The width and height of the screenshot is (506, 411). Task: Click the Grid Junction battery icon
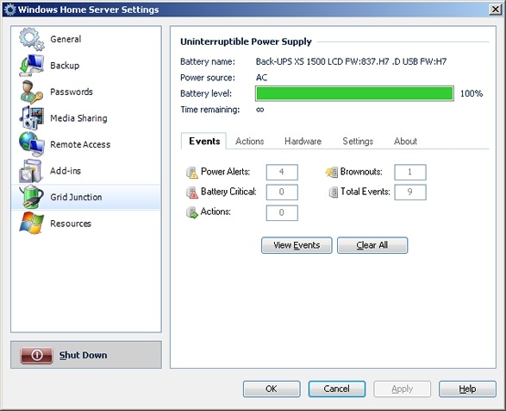tap(31, 197)
